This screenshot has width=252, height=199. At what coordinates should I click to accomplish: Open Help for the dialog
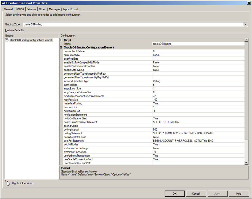pos(239,194)
